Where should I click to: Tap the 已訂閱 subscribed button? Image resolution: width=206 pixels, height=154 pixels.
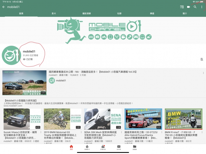pyautogui.click(x=28, y=59)
